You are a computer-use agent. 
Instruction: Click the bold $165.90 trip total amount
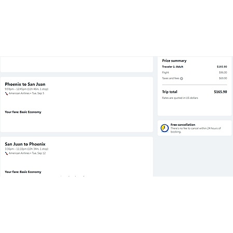(221, 92)
